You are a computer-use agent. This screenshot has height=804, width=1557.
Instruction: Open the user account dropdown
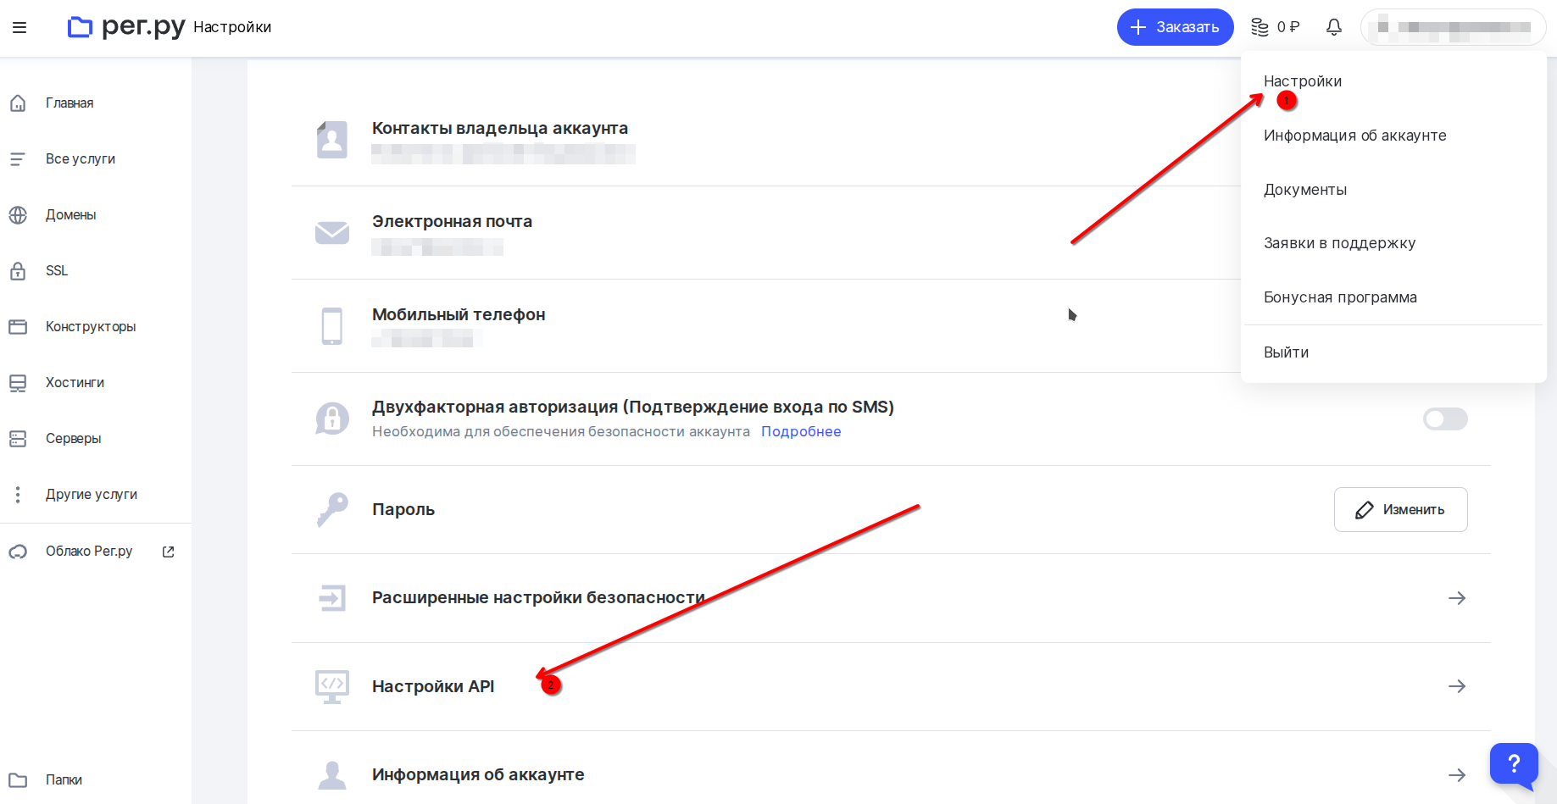pos(1453,27)
